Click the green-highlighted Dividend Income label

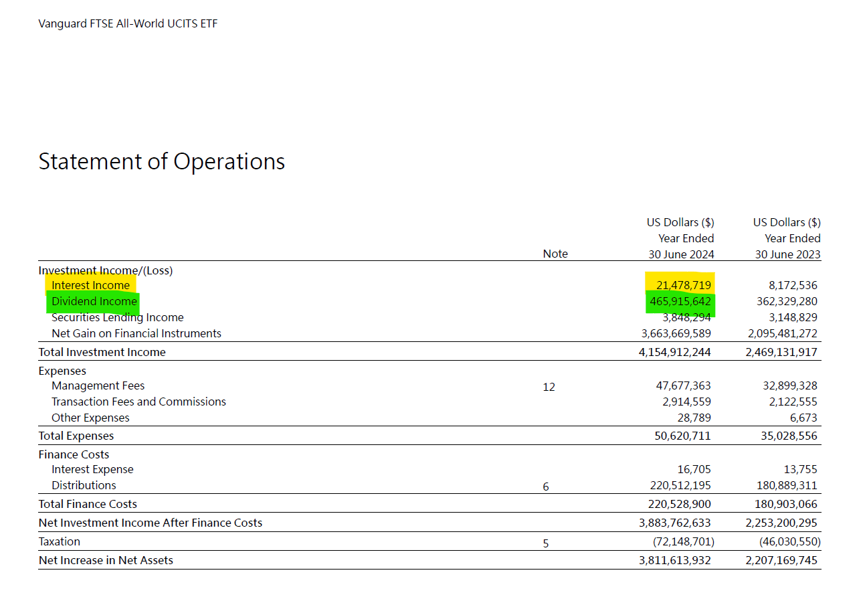point(94,301)
